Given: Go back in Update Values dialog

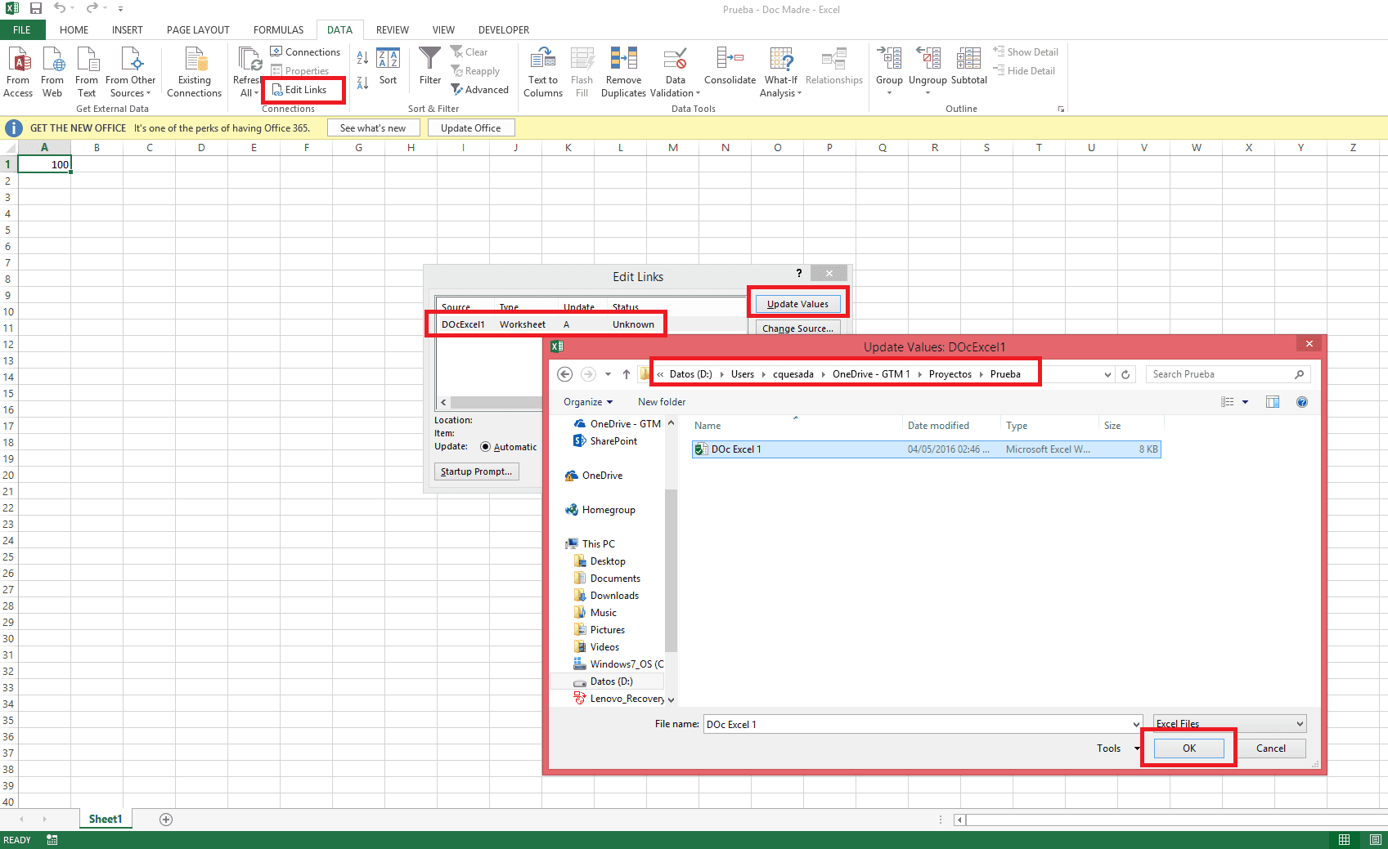Looking at the screenshot, I should click(564, 374).
